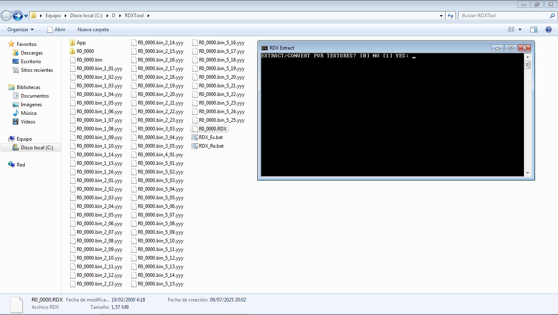558x315 pixels.
Task: Select the App folder icon
Action: tap(73, 43)
